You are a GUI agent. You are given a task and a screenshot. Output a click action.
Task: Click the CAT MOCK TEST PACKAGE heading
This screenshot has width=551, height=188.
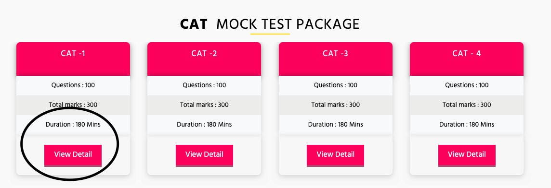click(x=270, y=24)
